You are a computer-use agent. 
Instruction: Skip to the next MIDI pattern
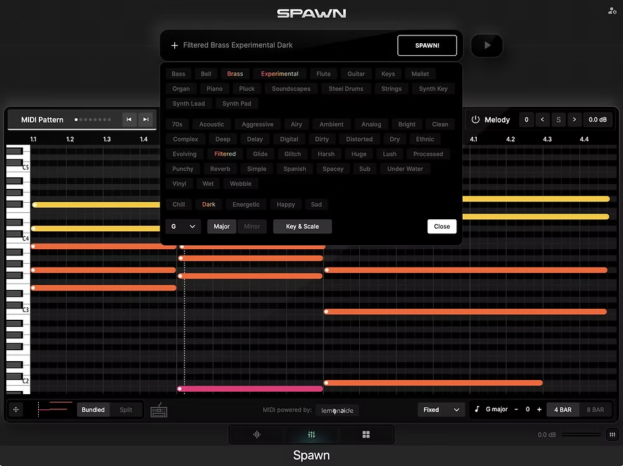[x=146, y=120]
